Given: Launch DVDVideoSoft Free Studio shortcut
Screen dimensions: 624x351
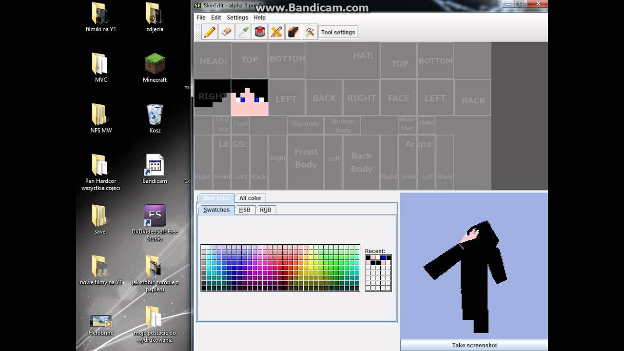Looking at the screenshot, I should pyautogui.click(x=155, y=223).
